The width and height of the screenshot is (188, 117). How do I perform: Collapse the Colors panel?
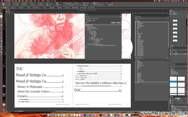pyautogui.click(x=170, y=96)
